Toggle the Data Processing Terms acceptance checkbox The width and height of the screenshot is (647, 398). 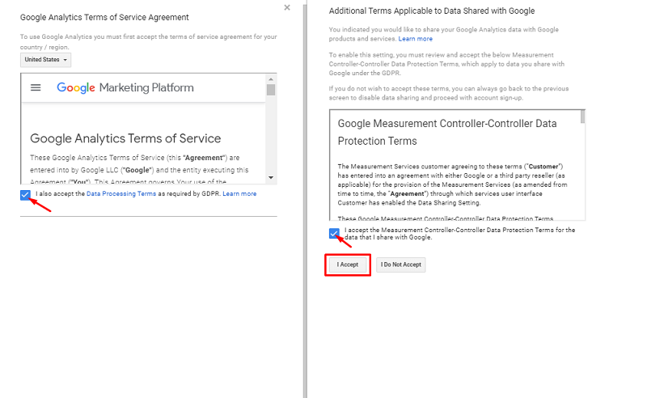pos(25,195)
